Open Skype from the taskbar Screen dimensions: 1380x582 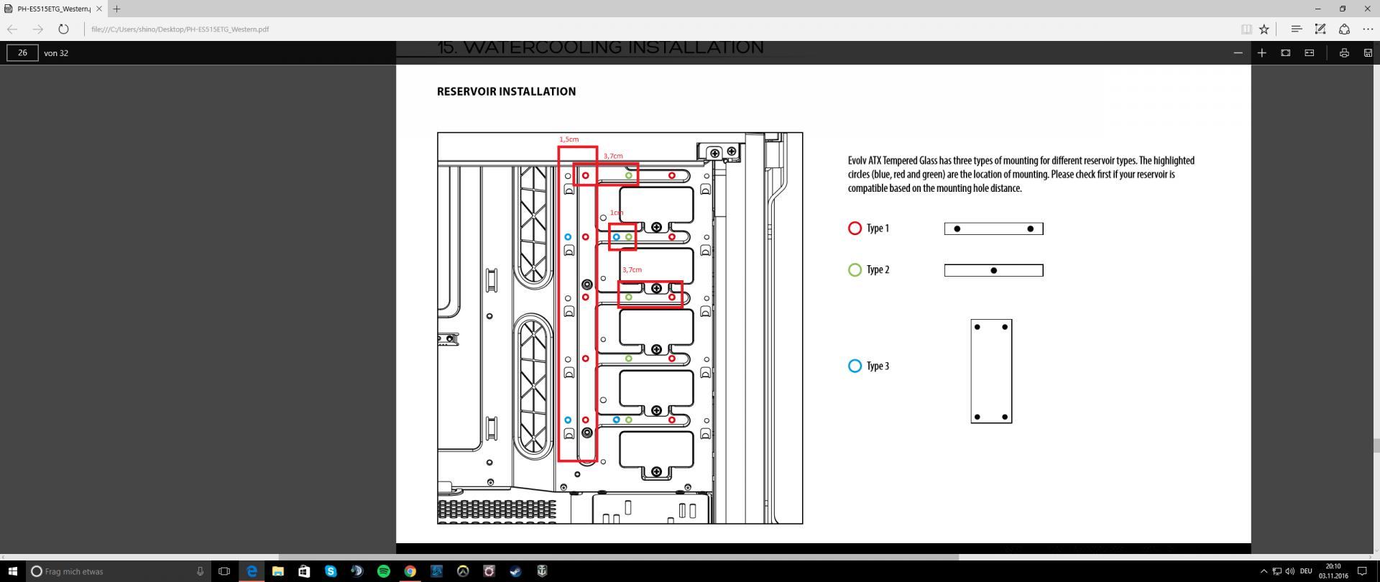[331, 571]
